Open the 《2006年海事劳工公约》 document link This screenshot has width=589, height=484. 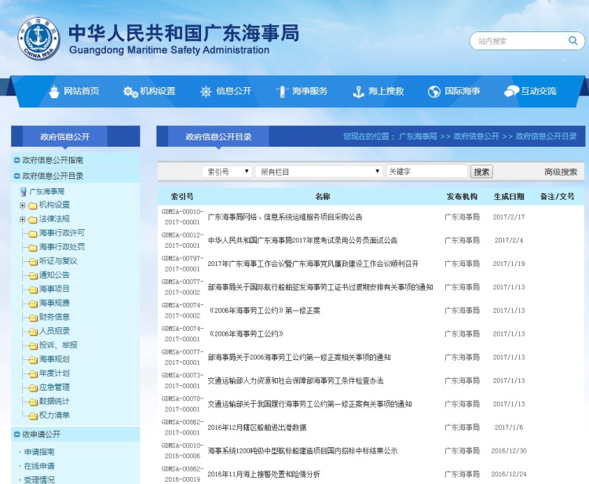245,334
